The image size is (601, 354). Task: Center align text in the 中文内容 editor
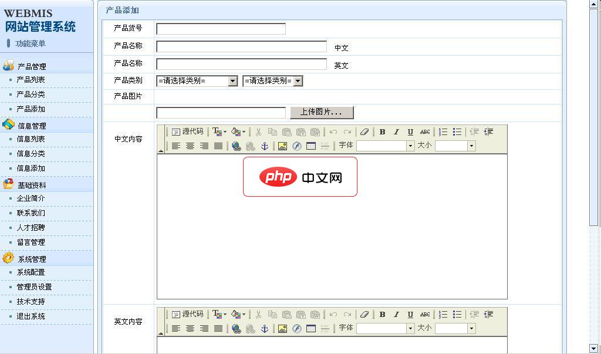[x=190, y=146]
